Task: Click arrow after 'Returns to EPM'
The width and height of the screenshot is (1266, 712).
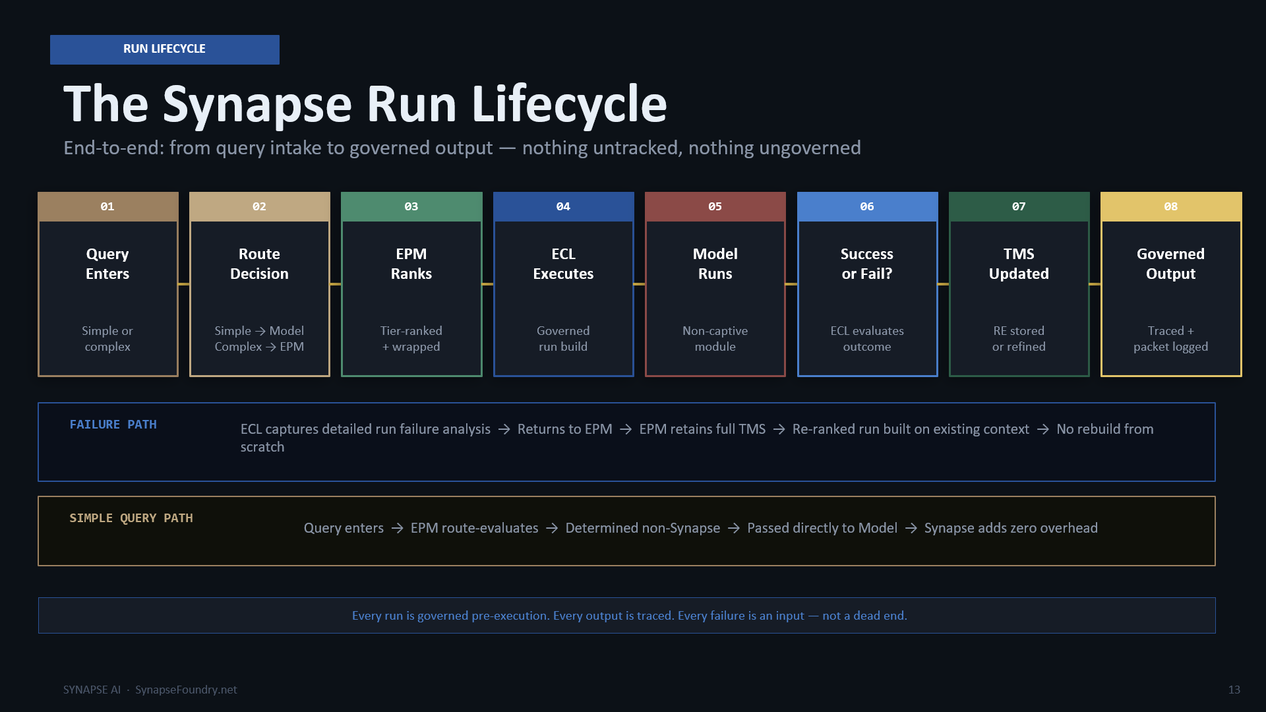Action: [626, 429]
